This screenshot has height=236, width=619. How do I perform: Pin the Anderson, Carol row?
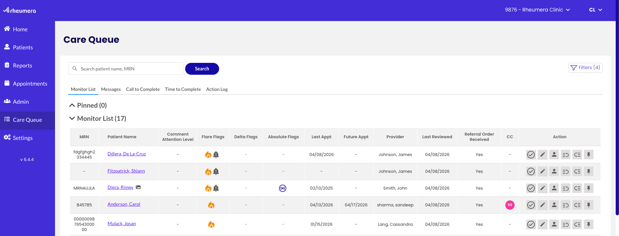click(588, 205)
